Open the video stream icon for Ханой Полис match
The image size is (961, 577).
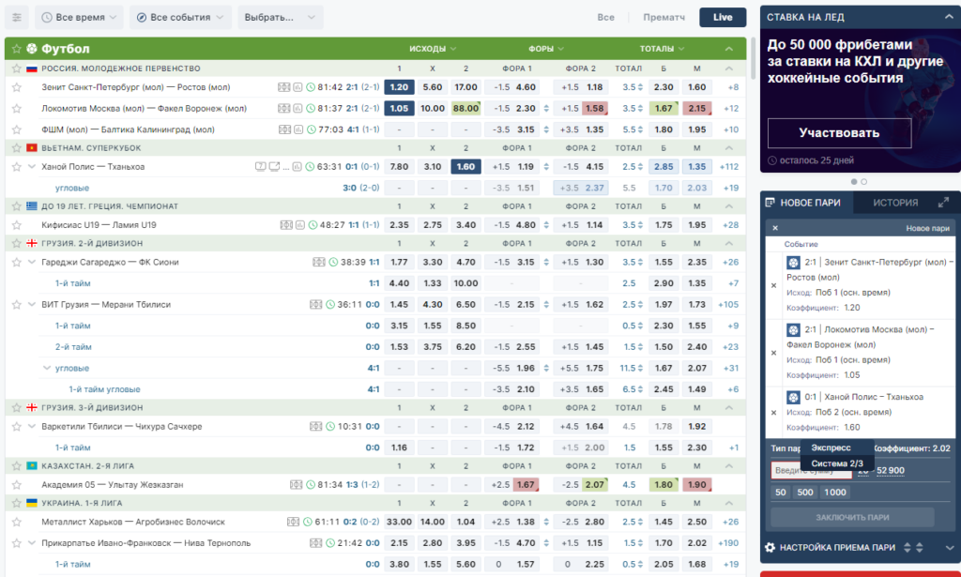pyautogui.click(x=274, y=167)
